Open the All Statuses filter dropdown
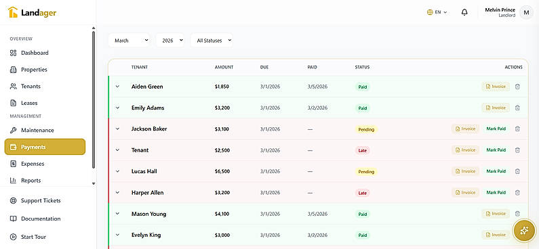The image size is (539, 249). point(212,41)
